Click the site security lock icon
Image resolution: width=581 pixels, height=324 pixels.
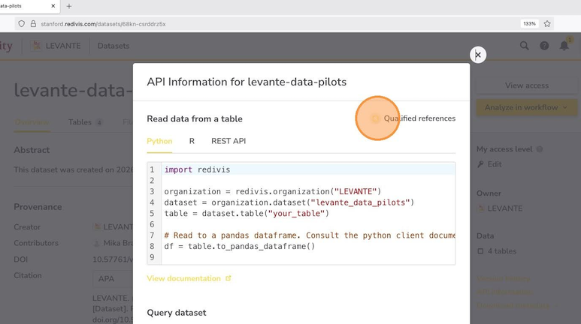click(x=32, y=23)
